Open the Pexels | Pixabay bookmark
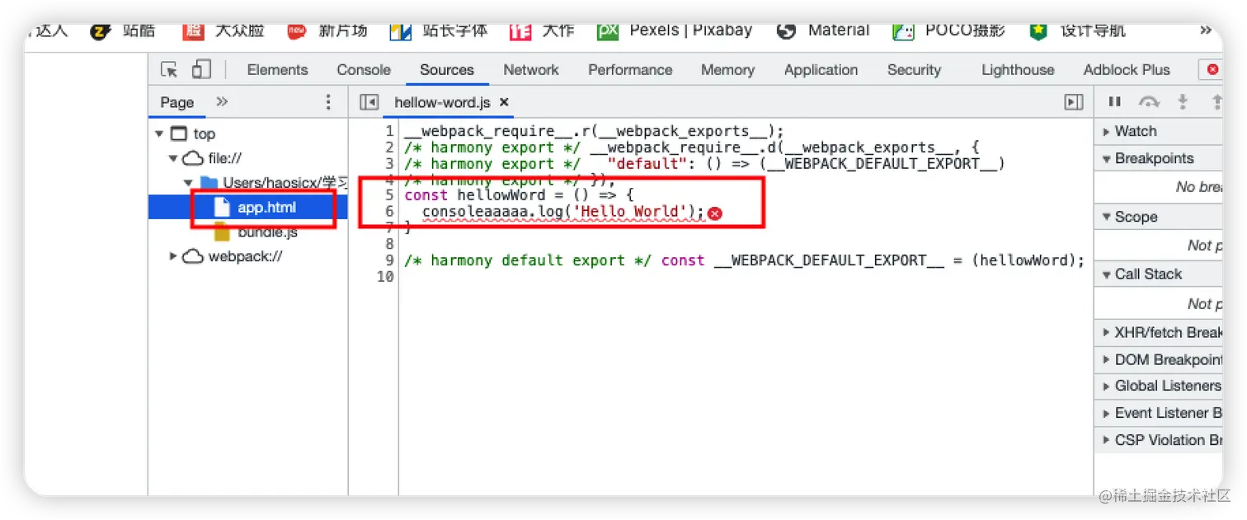This screenshot has height=520, width=1247. [675, 30]
